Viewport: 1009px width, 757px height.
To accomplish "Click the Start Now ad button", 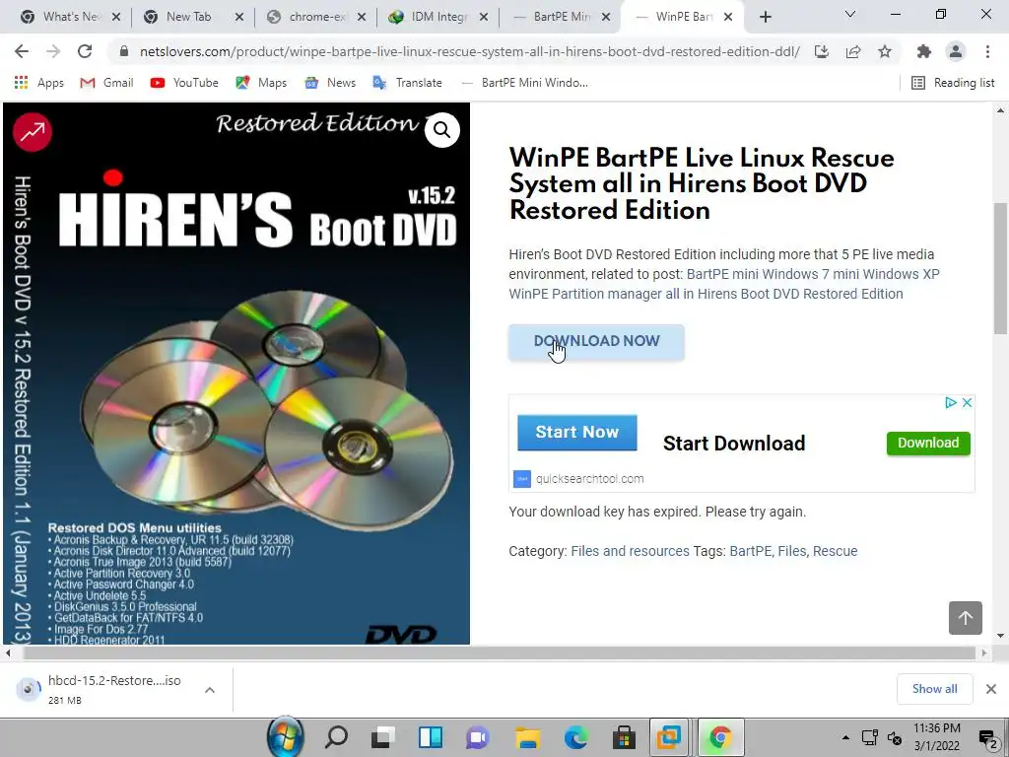I will point(577,432).
